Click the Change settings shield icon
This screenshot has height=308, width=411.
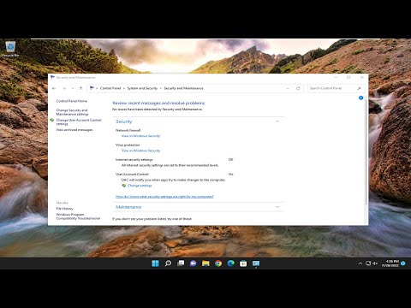[123, 186]
